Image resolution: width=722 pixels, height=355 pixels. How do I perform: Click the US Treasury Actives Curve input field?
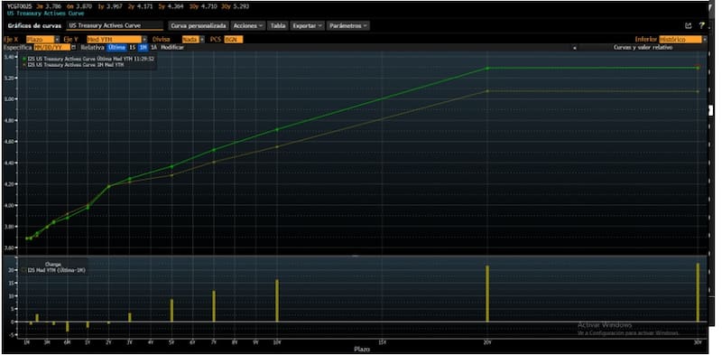115,26
